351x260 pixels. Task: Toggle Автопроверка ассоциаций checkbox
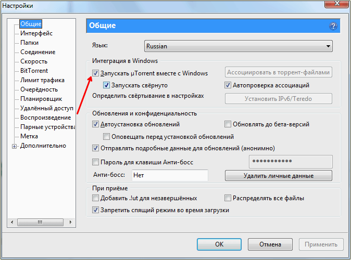228,85
